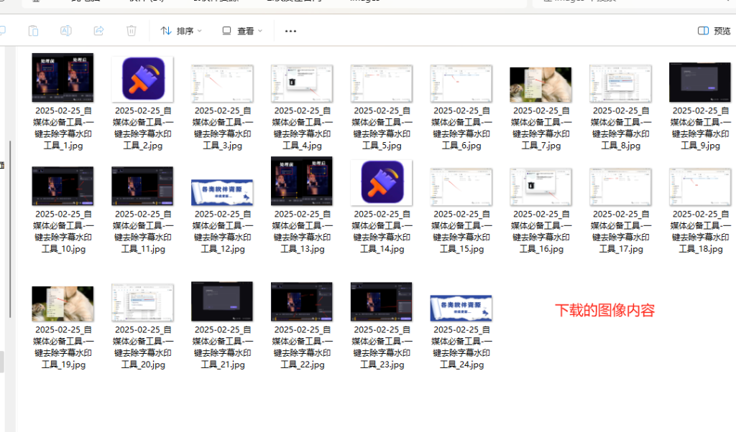
Task: Select the blue banner image 工具_12.jpg
Action: point(222,192)
